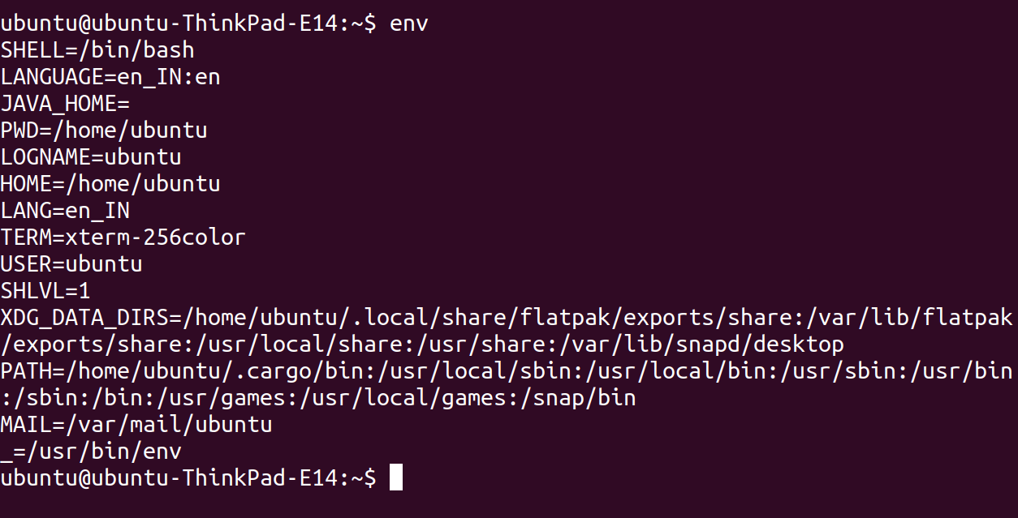The image size is (1018, 518).
Task: Click the SHLVL=1 line
Action: [x=45, y=291]
